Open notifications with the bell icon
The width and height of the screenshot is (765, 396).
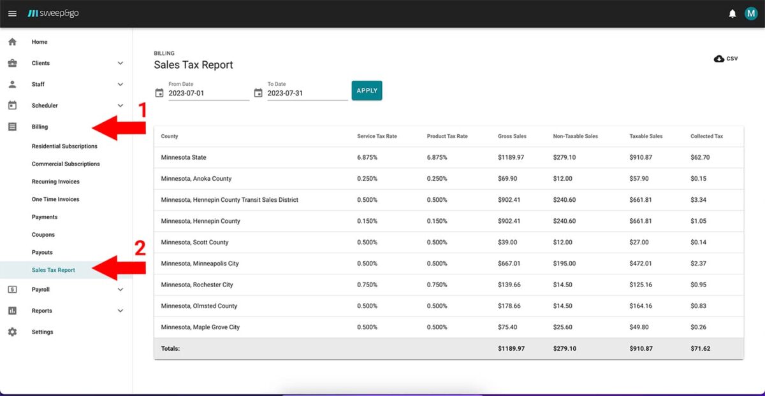tap(732, 13)
